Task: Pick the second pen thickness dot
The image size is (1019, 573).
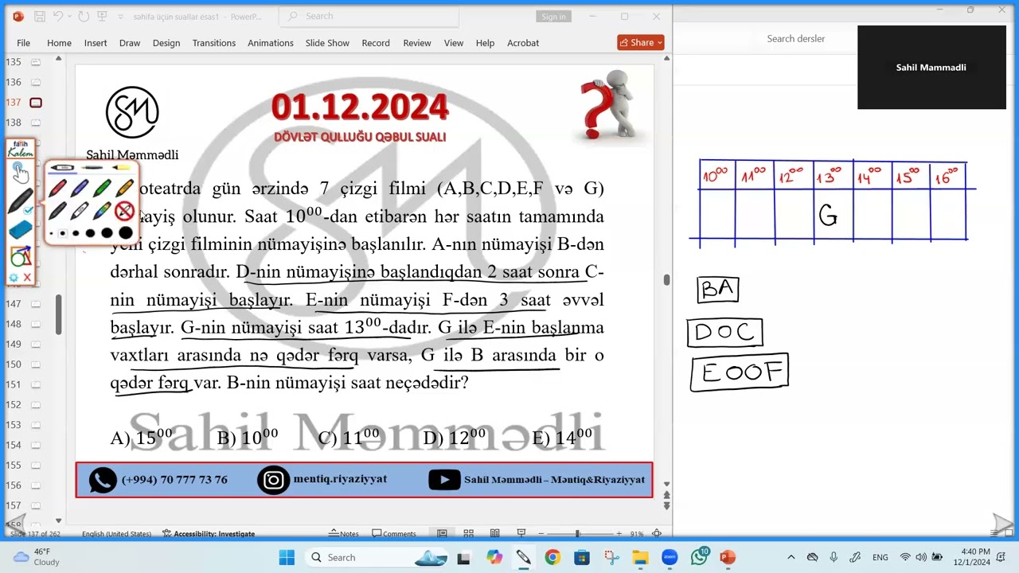Action: pos(63,233)
